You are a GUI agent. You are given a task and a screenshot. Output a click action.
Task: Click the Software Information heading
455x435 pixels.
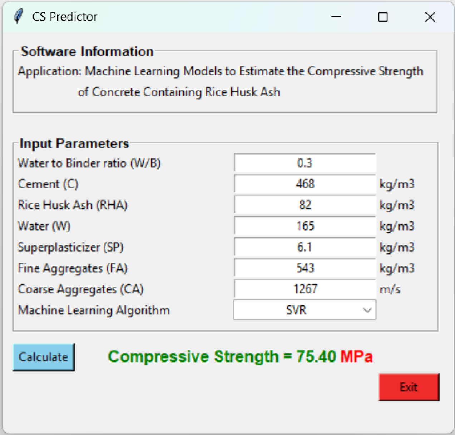(x=87, y=52)
